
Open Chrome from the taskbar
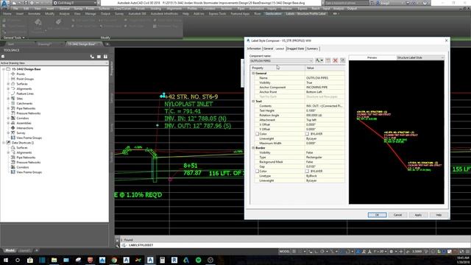pyautogui.click(x=114, y=260)
